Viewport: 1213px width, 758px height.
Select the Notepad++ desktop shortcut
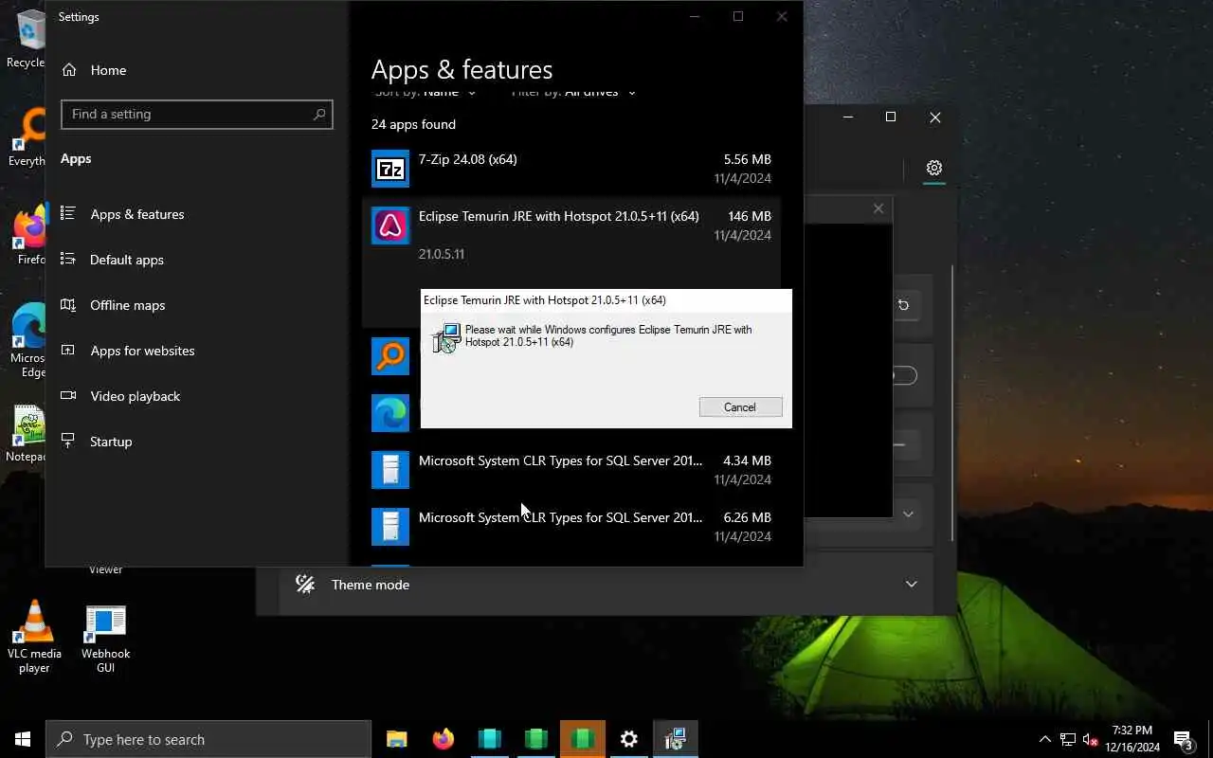(x=28, y=434)
